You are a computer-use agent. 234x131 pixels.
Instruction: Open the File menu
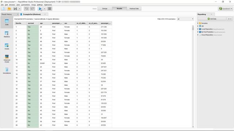click(x=2, y=5)
